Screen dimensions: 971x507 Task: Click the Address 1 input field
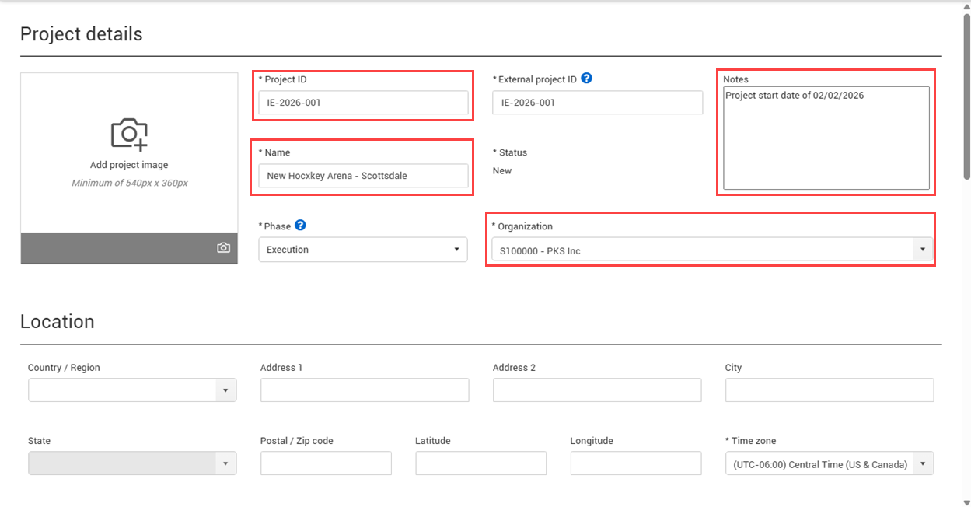(x=364, y=390)
